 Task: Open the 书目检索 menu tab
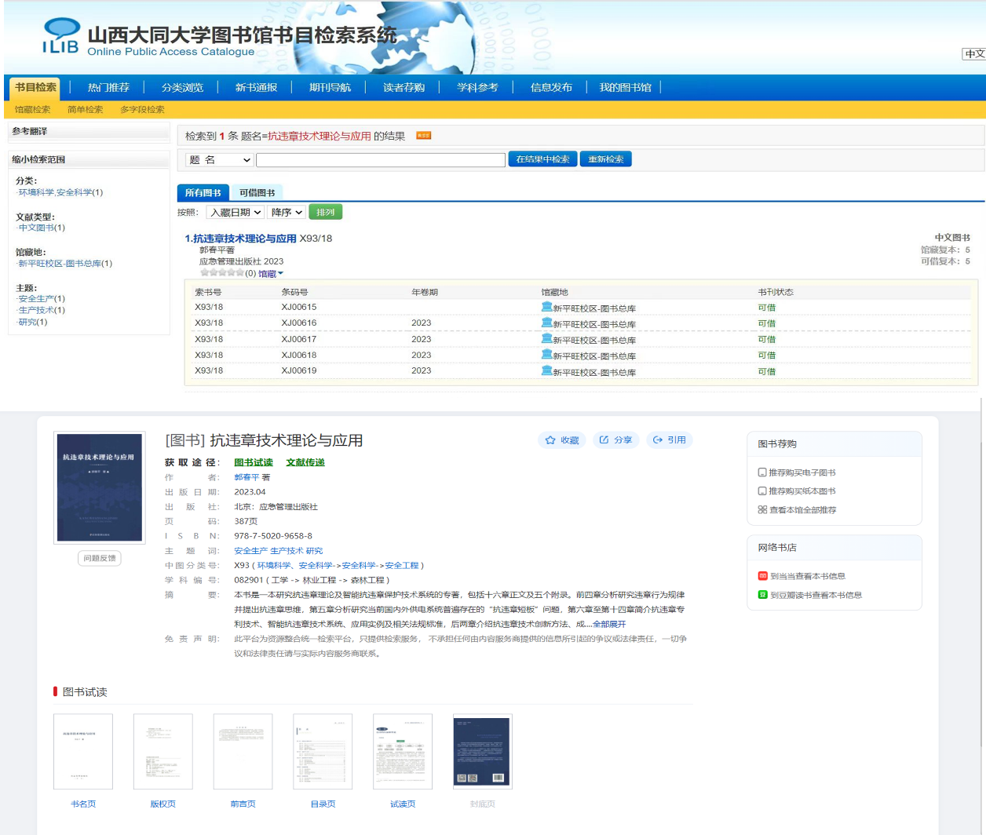[x=35, y=87]
